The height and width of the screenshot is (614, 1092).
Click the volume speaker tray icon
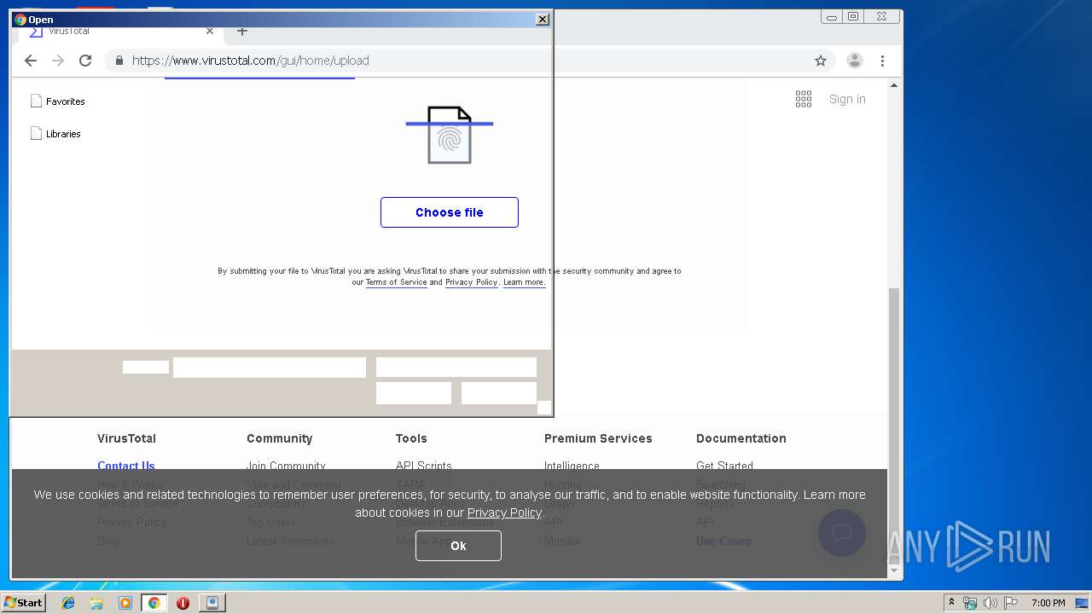click(x=990, y=603)
